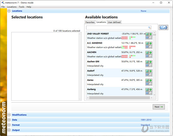Screen dimensions: 173x136
Task: Click the search magnifier icon
Action: pyautogui.click(x=149, y=27)
